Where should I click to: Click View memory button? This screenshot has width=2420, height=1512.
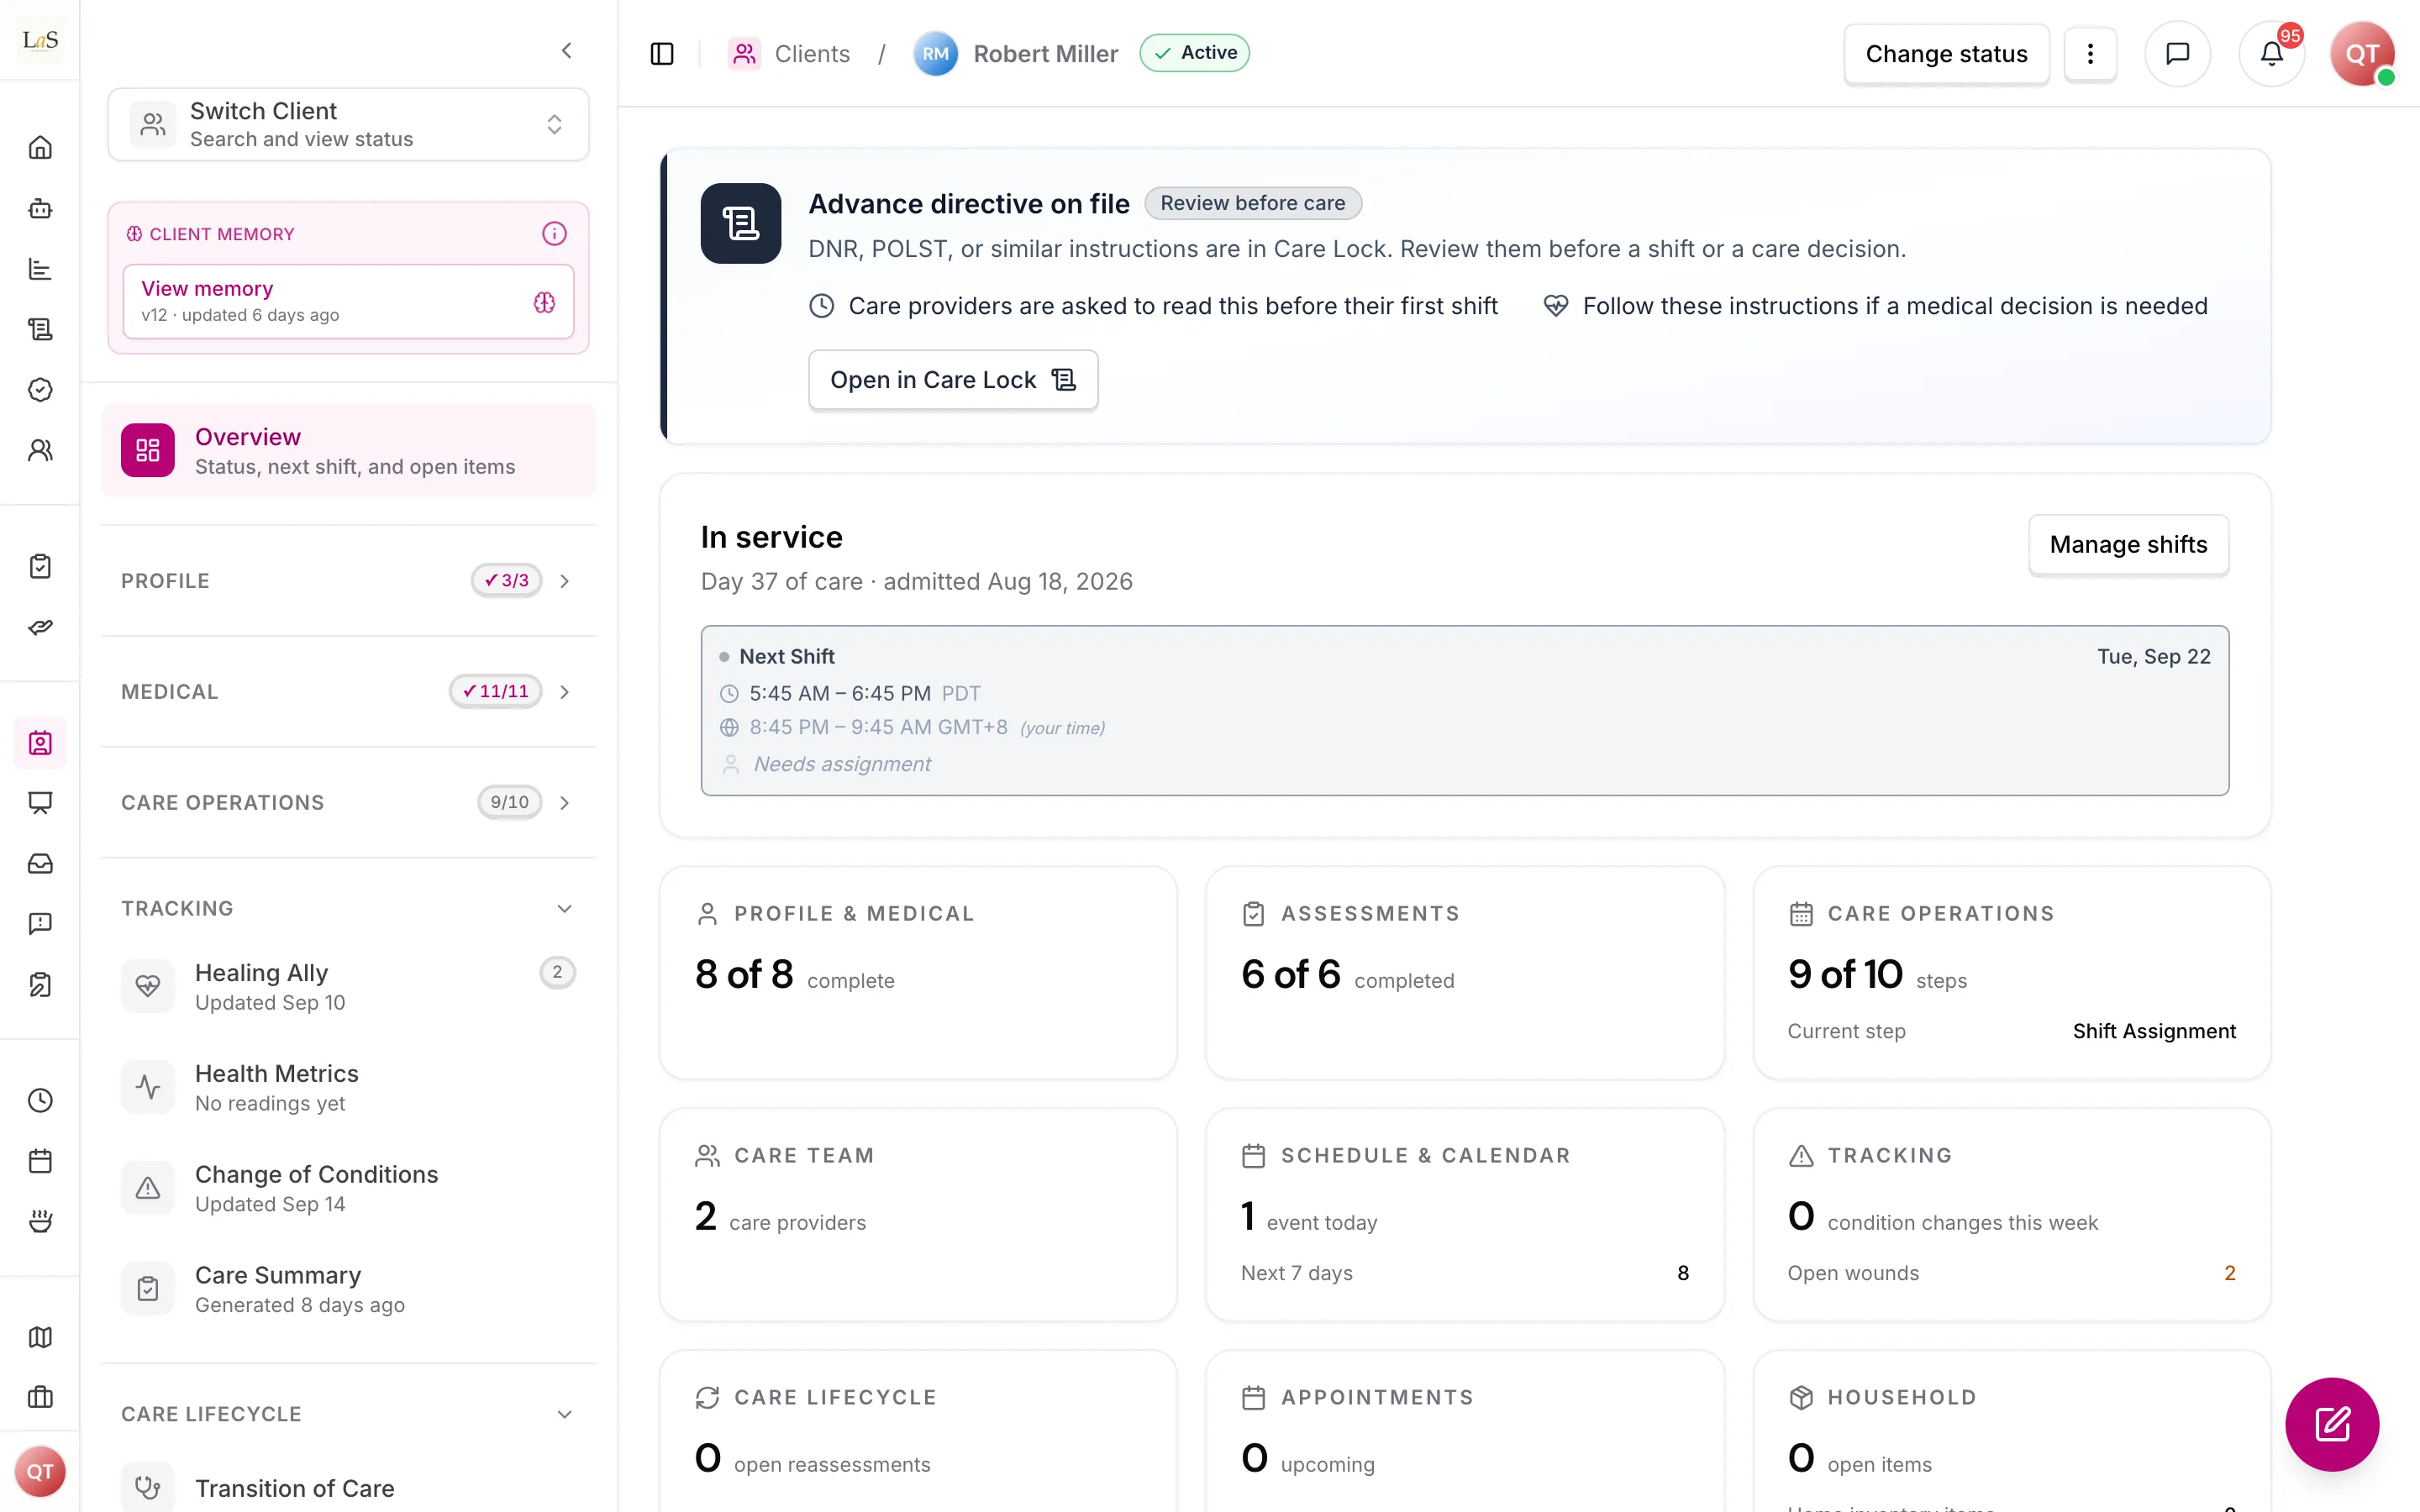[348, 302]
